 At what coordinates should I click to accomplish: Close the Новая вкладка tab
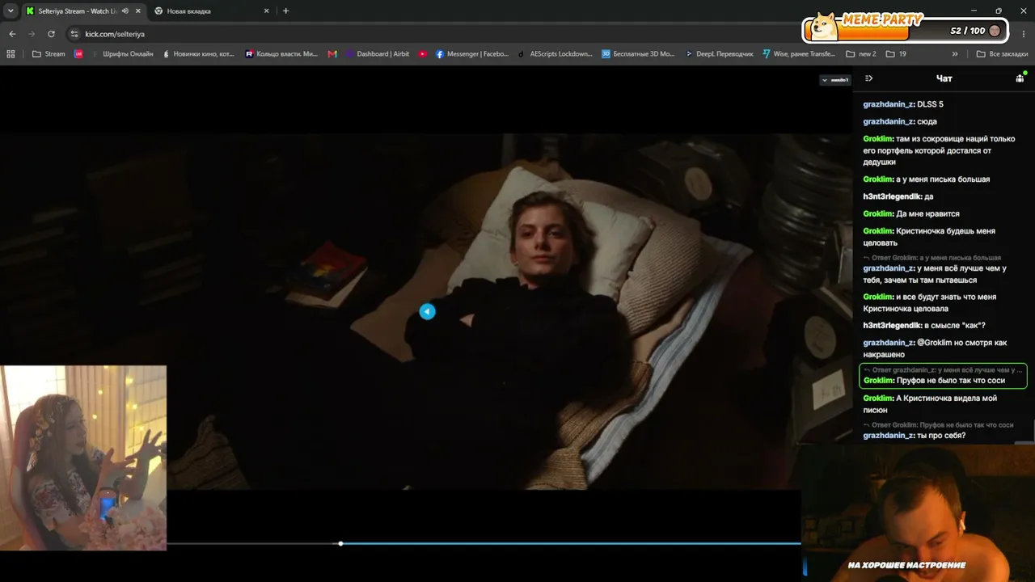(265, 11)
